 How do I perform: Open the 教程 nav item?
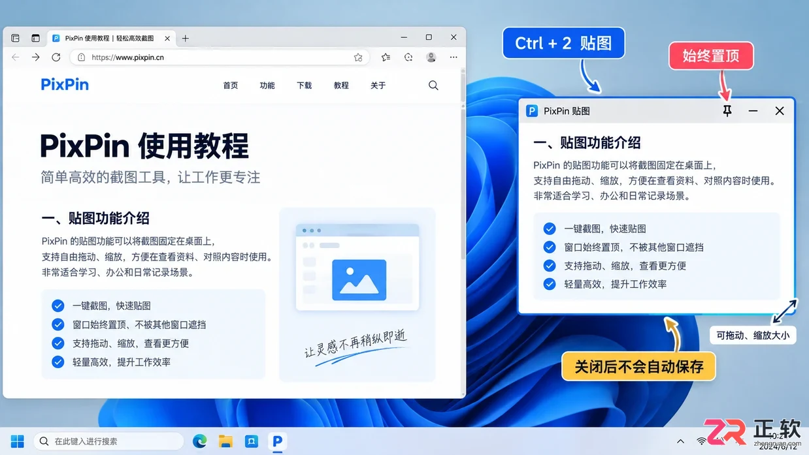pyautogui.click(x=341, y=86)
